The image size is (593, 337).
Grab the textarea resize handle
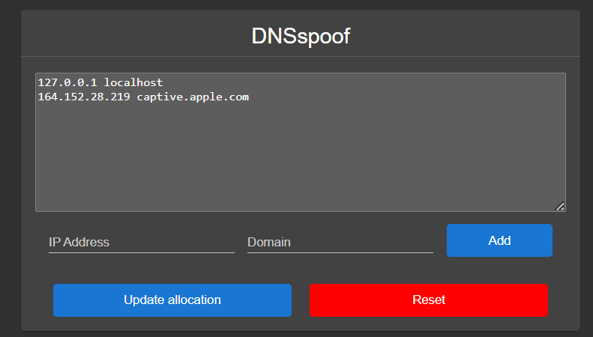click(x=559, y=206)
